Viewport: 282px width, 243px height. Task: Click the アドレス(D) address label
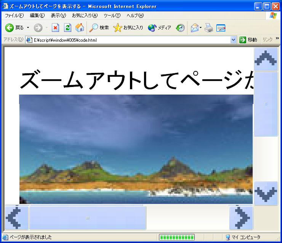coord(13,39)
